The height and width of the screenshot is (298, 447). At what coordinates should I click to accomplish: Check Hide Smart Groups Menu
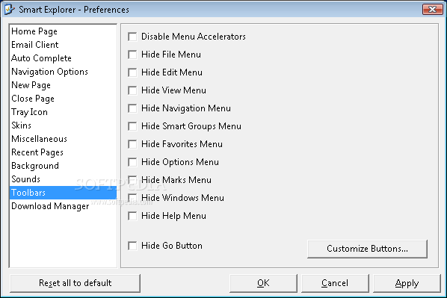132,126
